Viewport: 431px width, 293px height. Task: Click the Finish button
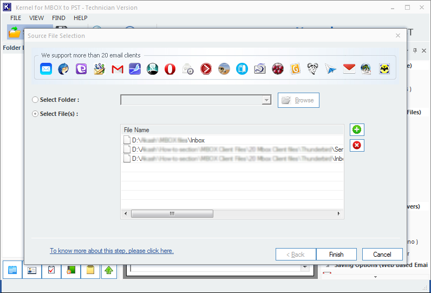336,255
